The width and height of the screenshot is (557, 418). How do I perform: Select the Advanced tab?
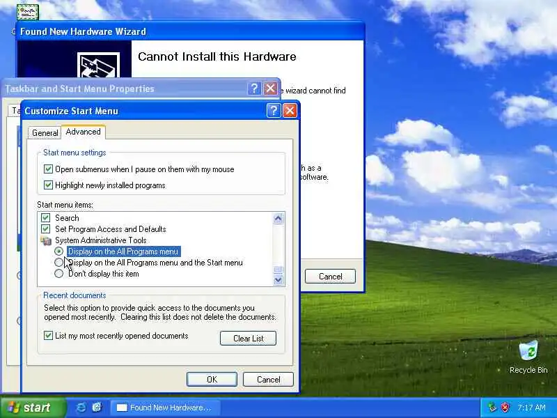pos(83,132)
